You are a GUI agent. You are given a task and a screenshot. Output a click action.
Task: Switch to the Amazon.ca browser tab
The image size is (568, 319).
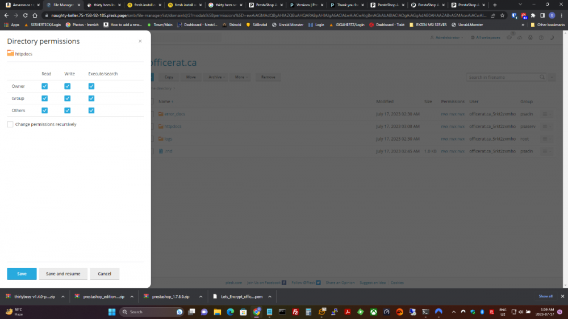click(23, 5)
